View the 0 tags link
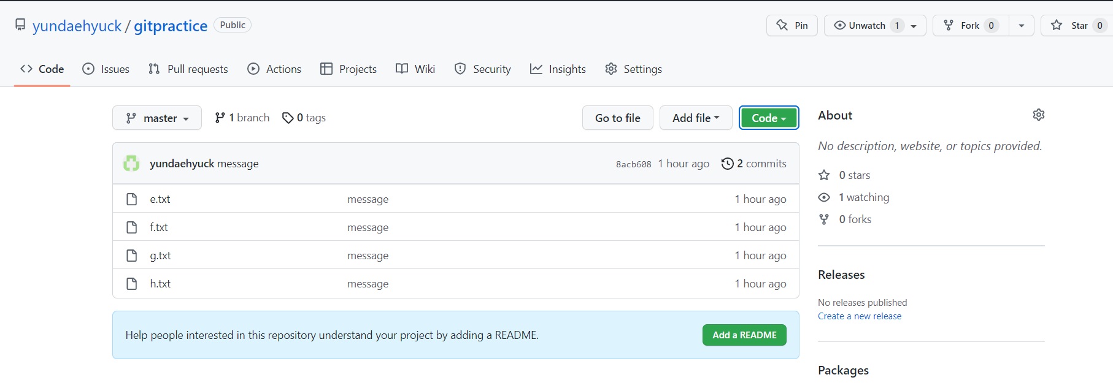This screenshot has height=391, width=1113. 304,118
